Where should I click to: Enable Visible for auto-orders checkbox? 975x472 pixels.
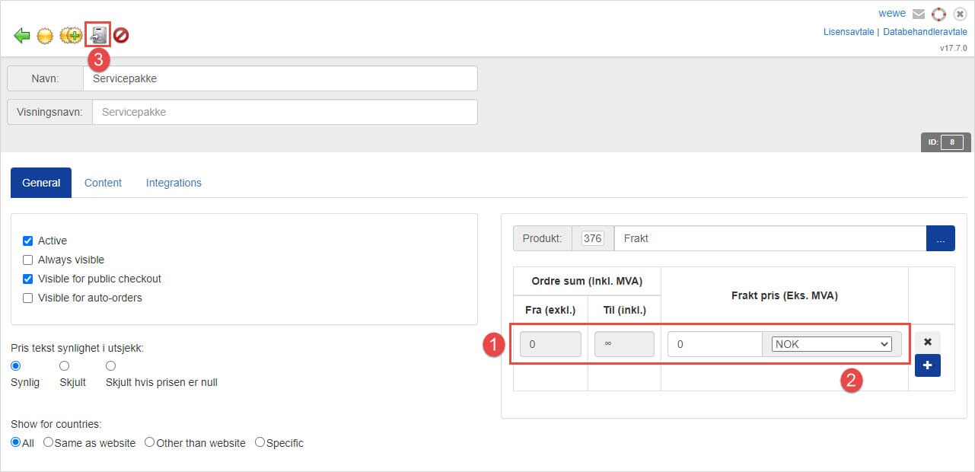pos(28,298)
